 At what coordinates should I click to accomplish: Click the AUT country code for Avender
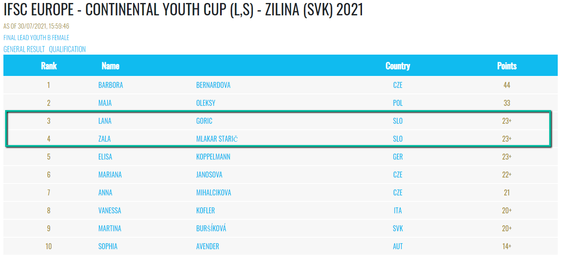(x=398, y=246)
